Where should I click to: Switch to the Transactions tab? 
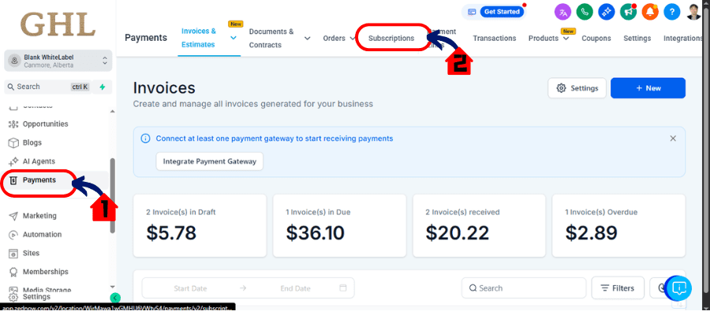pos(495,39)
